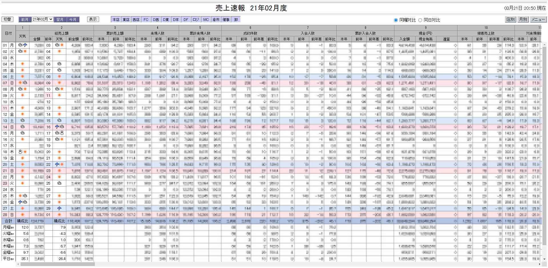Click the 日付 header cell

[9, 33]
